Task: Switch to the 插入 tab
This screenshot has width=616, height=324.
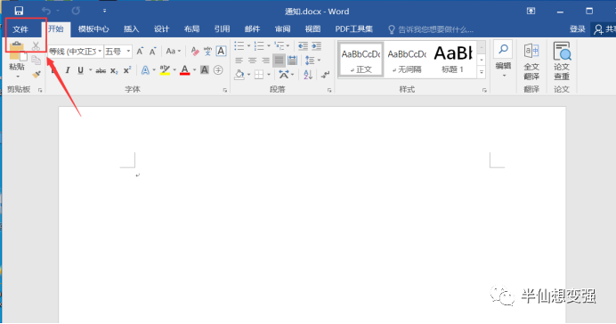Action: [x=131, y=29]
